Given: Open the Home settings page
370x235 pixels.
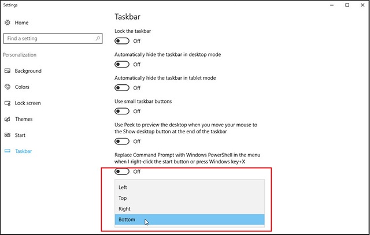Looking at the screenshot, I should pos(21,23).
